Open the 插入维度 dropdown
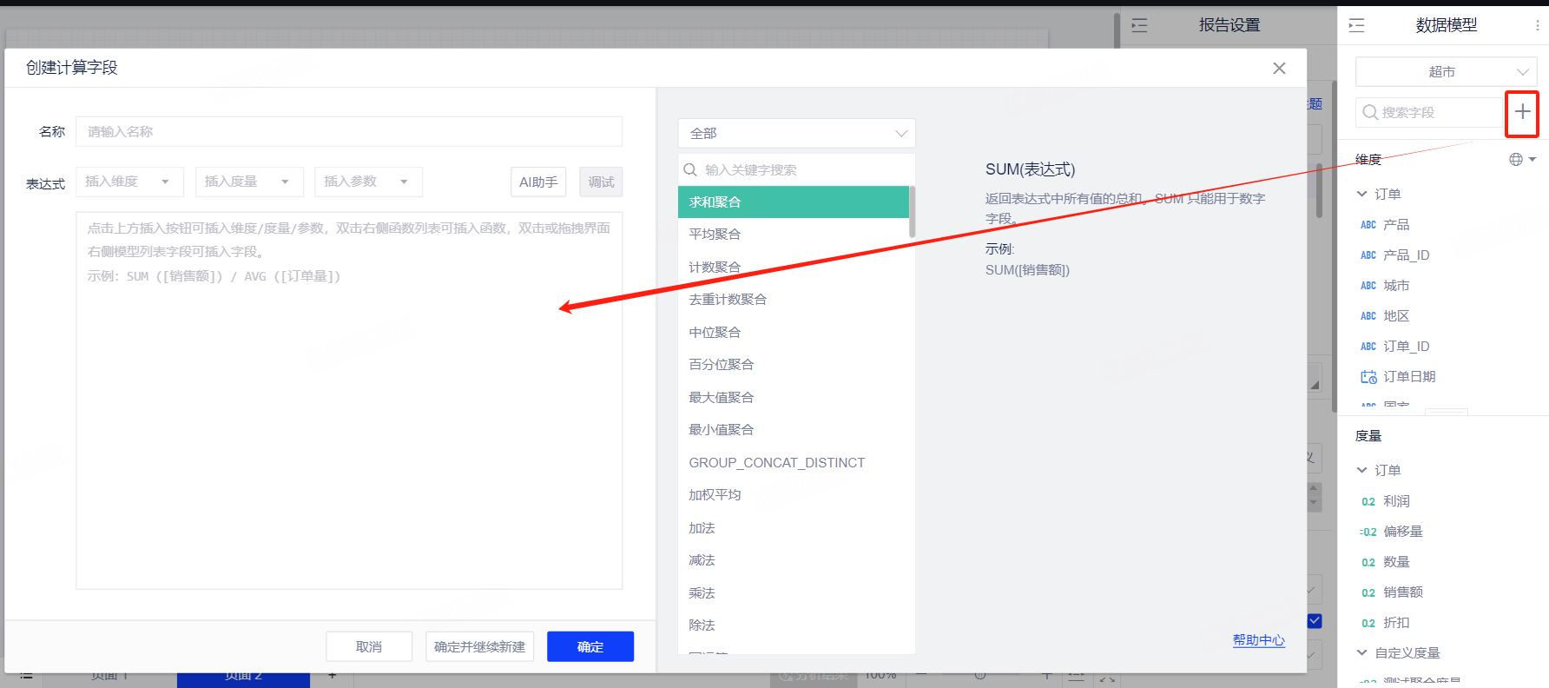Image resolution: width=1549 pixels, height=688 pixels. 129,182
